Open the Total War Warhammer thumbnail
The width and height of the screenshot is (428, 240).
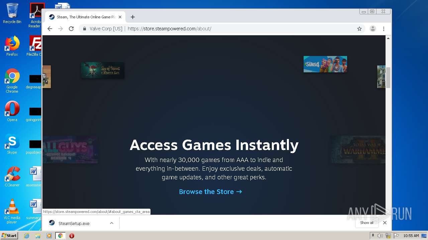pos(358,149)
